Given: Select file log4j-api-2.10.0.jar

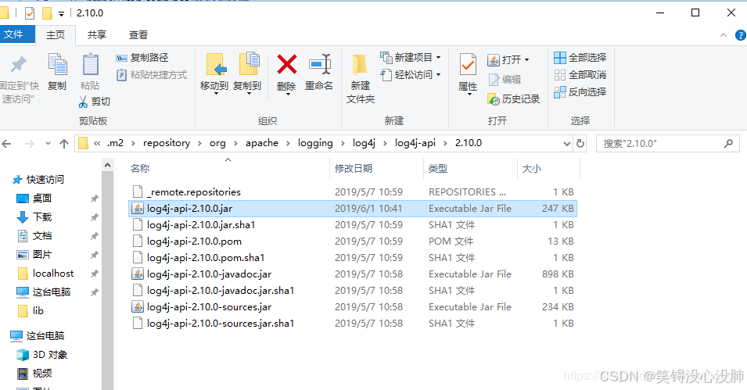Looking at the screenshot, I should coord(353,209).
